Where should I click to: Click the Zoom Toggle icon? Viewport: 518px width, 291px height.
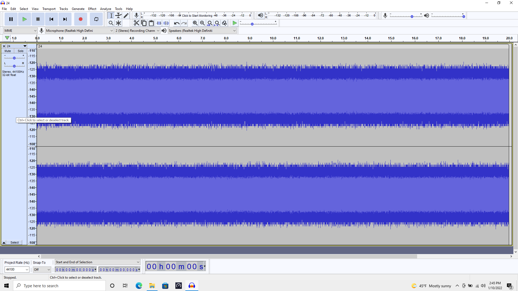coord(224,23)
